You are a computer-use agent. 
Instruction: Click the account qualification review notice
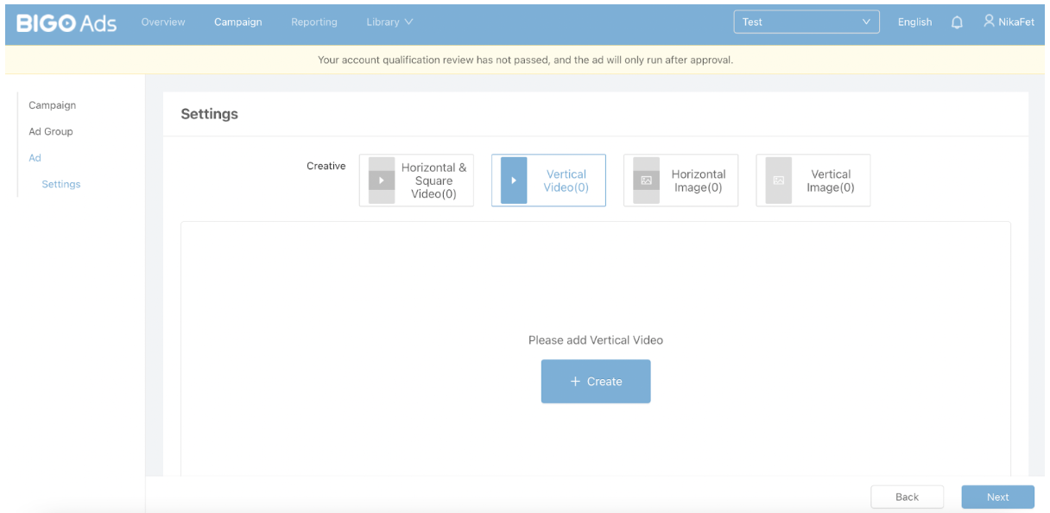coord(525,60)
